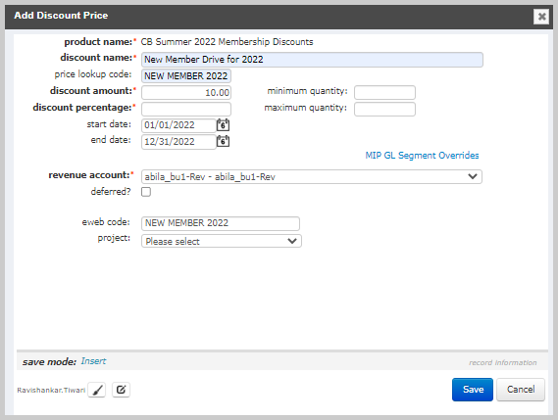This screenshot has height=420, width=558.
Task: Open the project Please select dropdown
Action: coord(222,241)
